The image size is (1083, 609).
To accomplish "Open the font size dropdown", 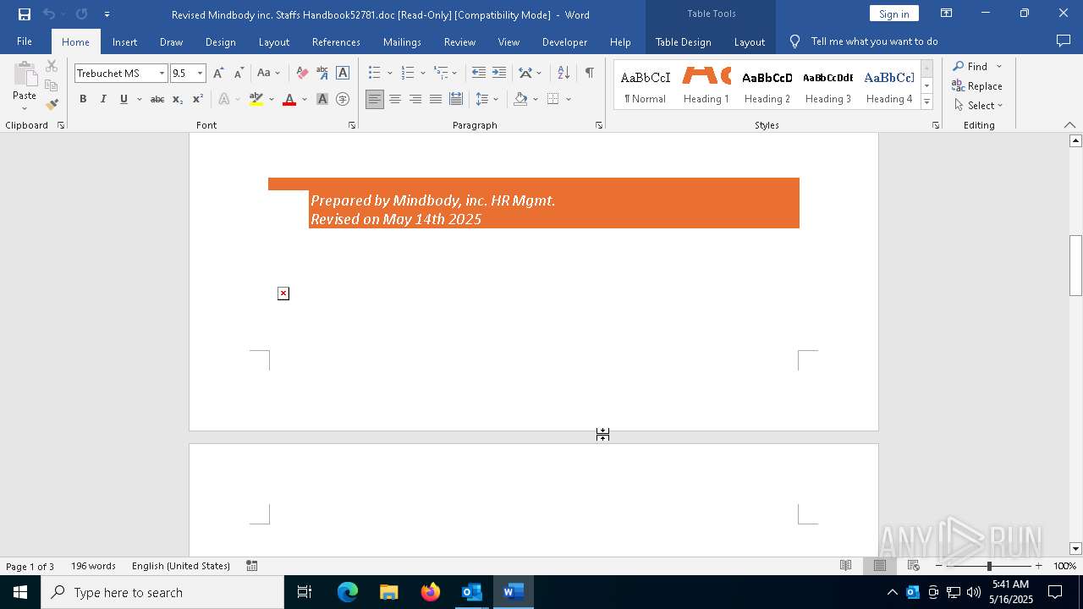I will coord(201,74).
